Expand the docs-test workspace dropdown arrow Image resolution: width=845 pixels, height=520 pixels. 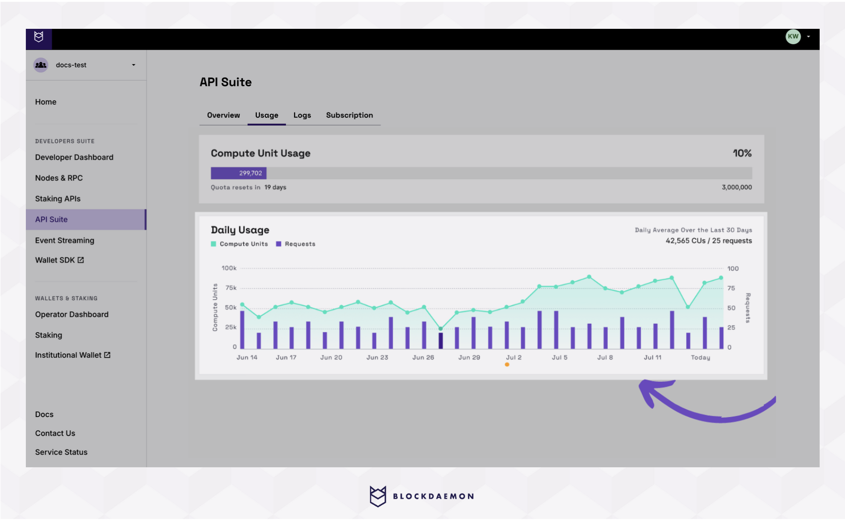click(x=133, y=65)
